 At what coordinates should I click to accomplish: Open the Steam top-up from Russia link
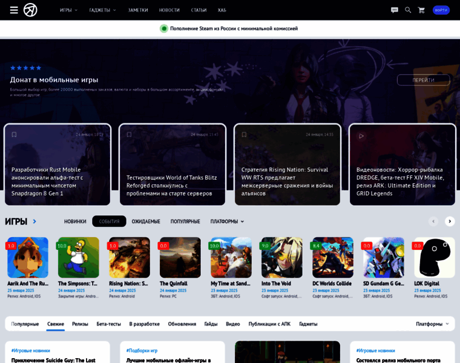coord(234,28)
